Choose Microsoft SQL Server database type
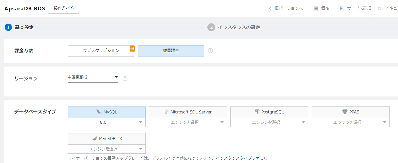The image size is (398, 163). pos(188,112)
